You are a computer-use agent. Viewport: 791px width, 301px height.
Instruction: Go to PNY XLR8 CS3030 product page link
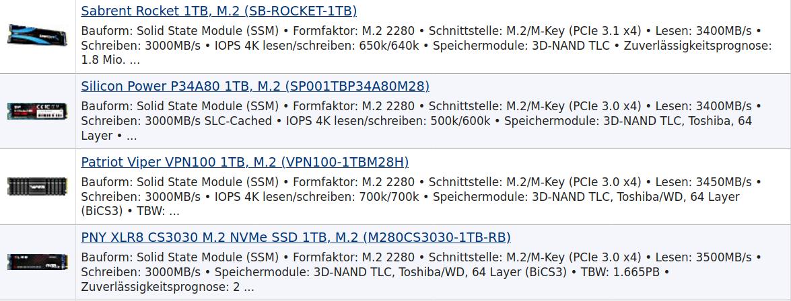click(296, 237)
